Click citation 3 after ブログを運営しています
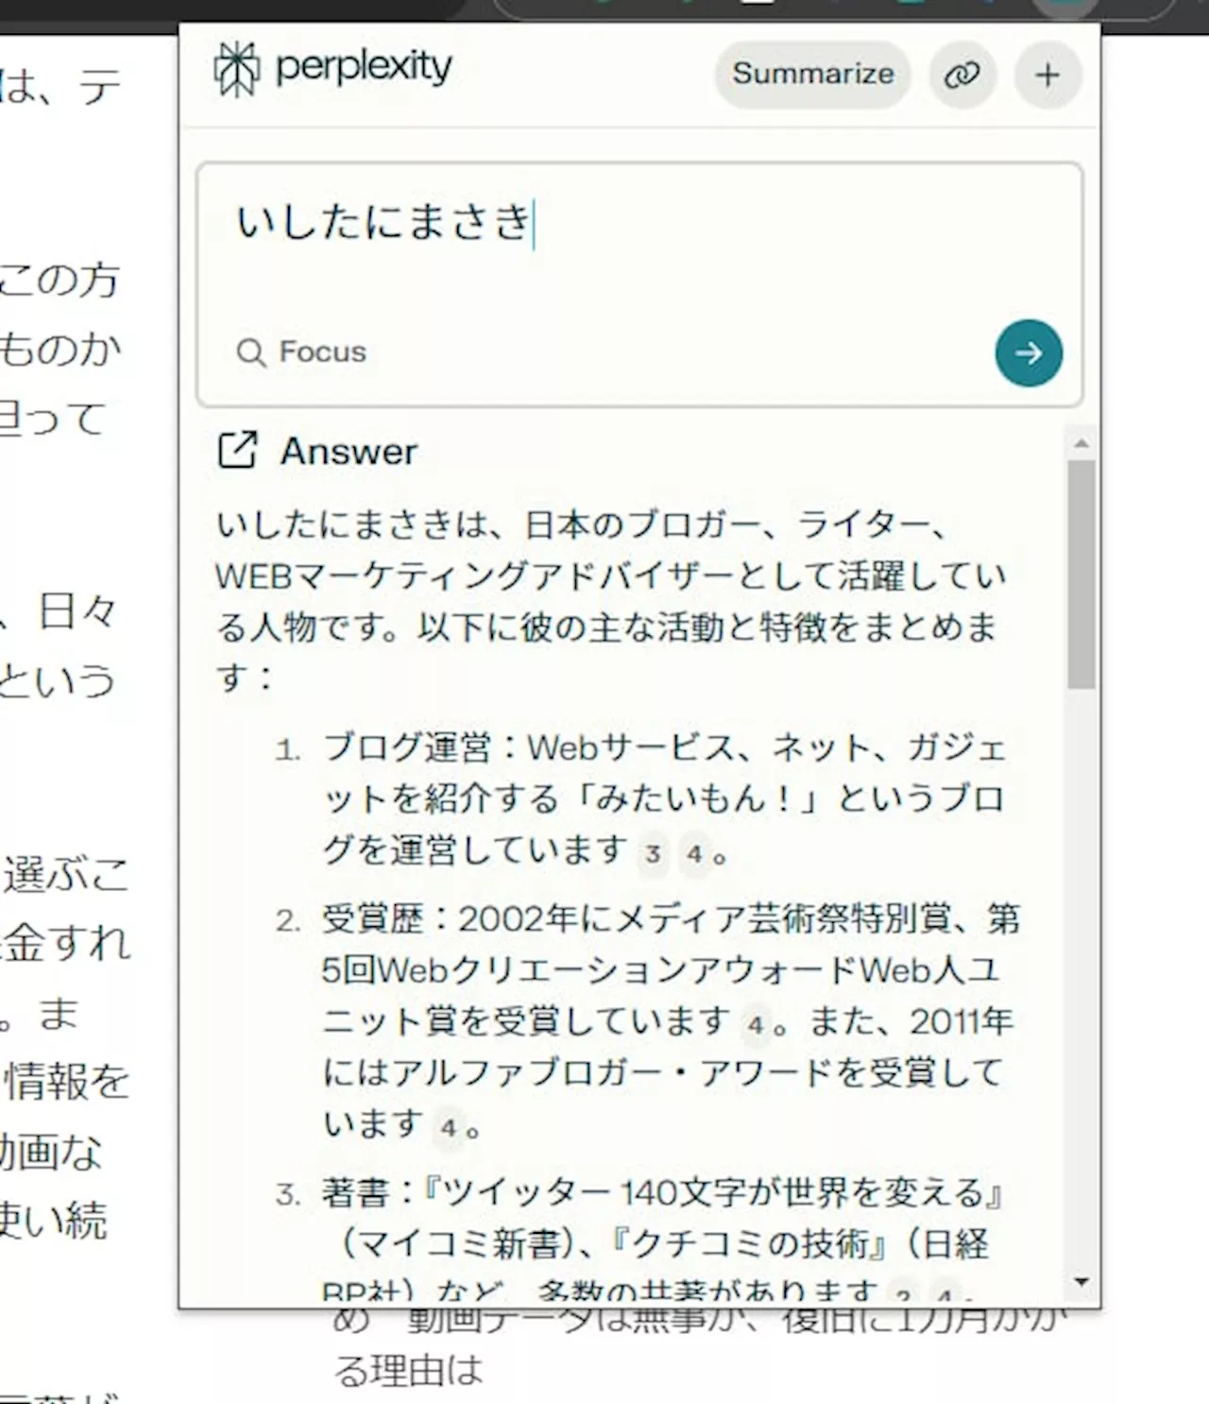 click(x=653, y=854)
